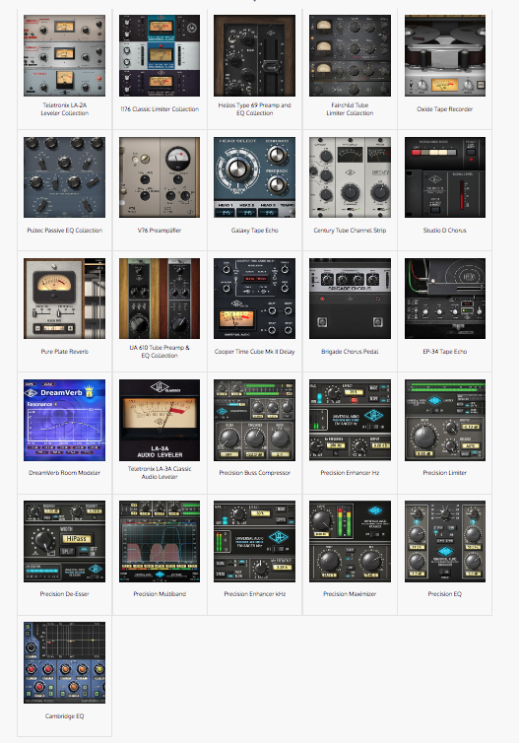Click the Pure Plate Reverb plugin image
This screenshot has height=743, width=519.
pos(64,299)
